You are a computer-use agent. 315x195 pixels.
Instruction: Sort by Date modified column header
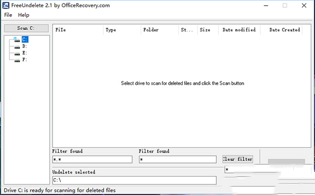pos(239,30)
